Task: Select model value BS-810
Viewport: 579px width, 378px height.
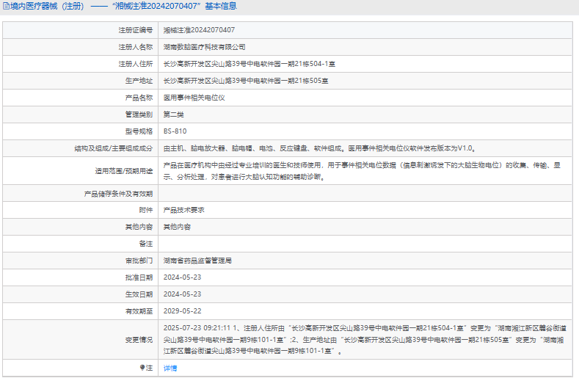Action: pyautogui.click(x=175, y=131)
